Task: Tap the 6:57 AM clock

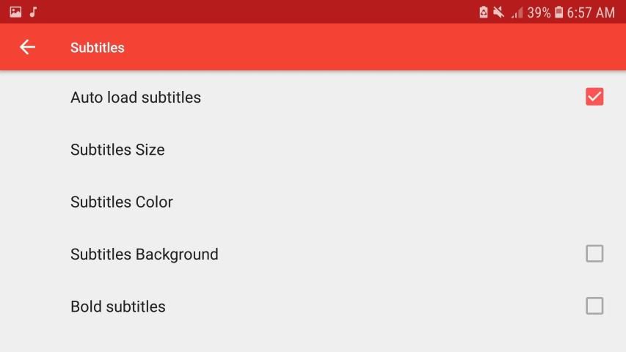Action: click(x=592, y=12)
